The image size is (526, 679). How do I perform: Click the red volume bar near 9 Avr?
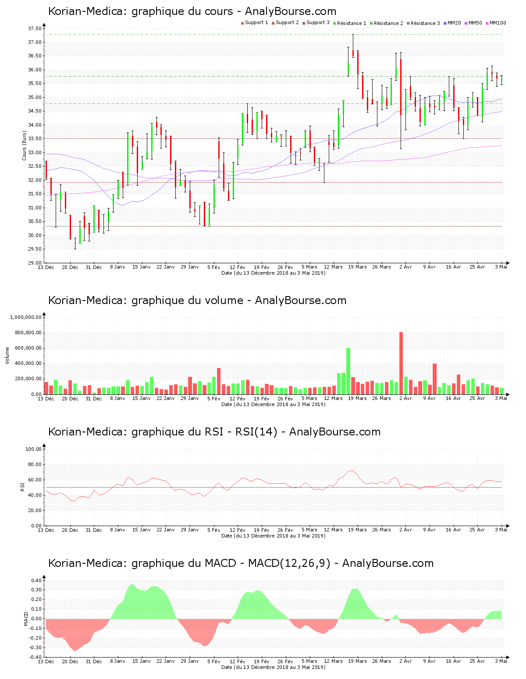(435, 379)
